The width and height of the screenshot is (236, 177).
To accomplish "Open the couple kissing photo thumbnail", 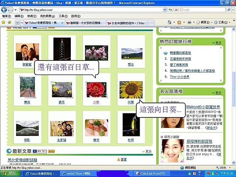I will coord(27,52).
